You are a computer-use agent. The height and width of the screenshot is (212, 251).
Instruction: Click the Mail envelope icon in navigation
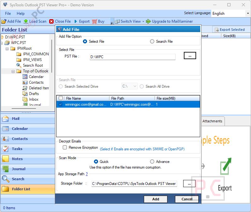pos(5,119)
